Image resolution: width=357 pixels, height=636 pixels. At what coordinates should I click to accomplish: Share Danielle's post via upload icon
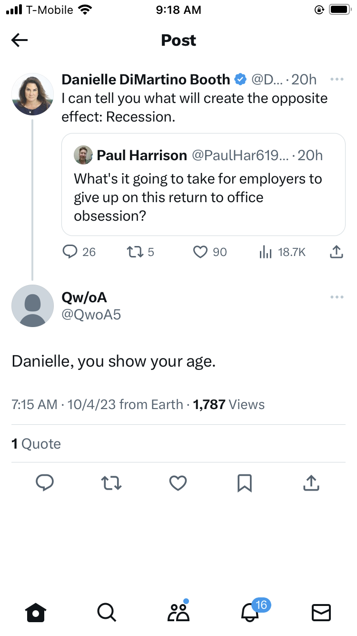pyautogui.click(x=337, y=252)
